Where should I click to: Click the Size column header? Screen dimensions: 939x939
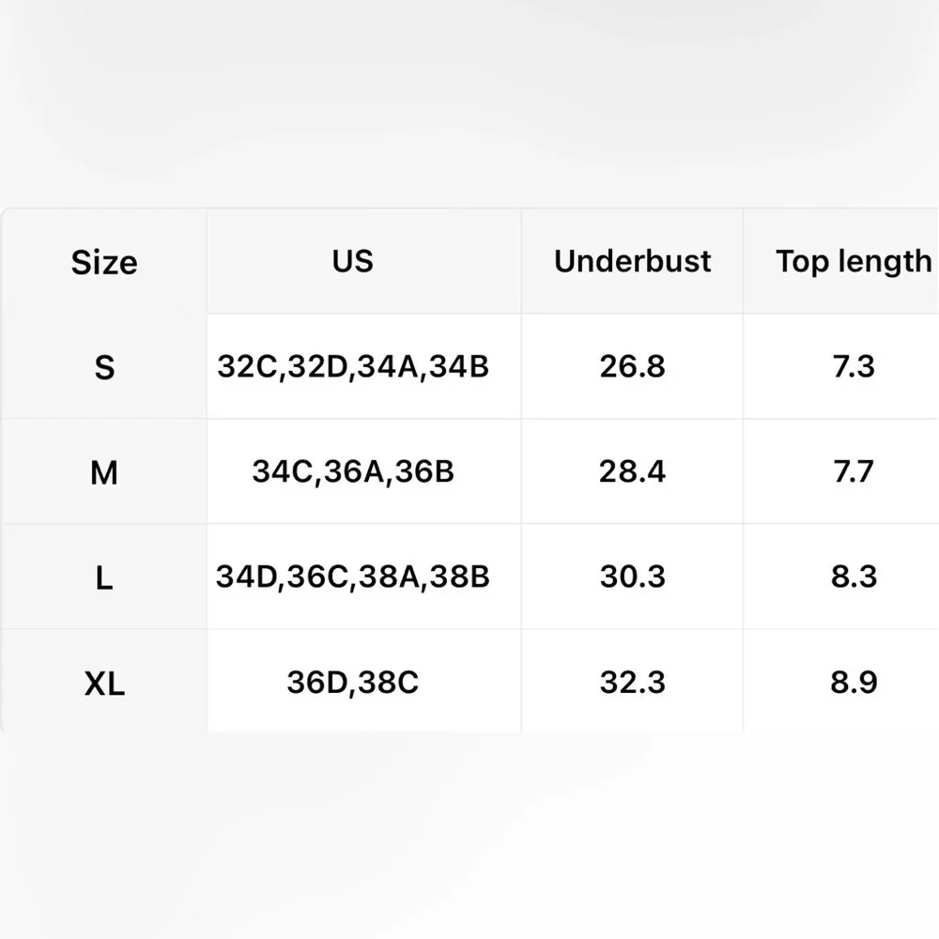click(x=104, y=262)
